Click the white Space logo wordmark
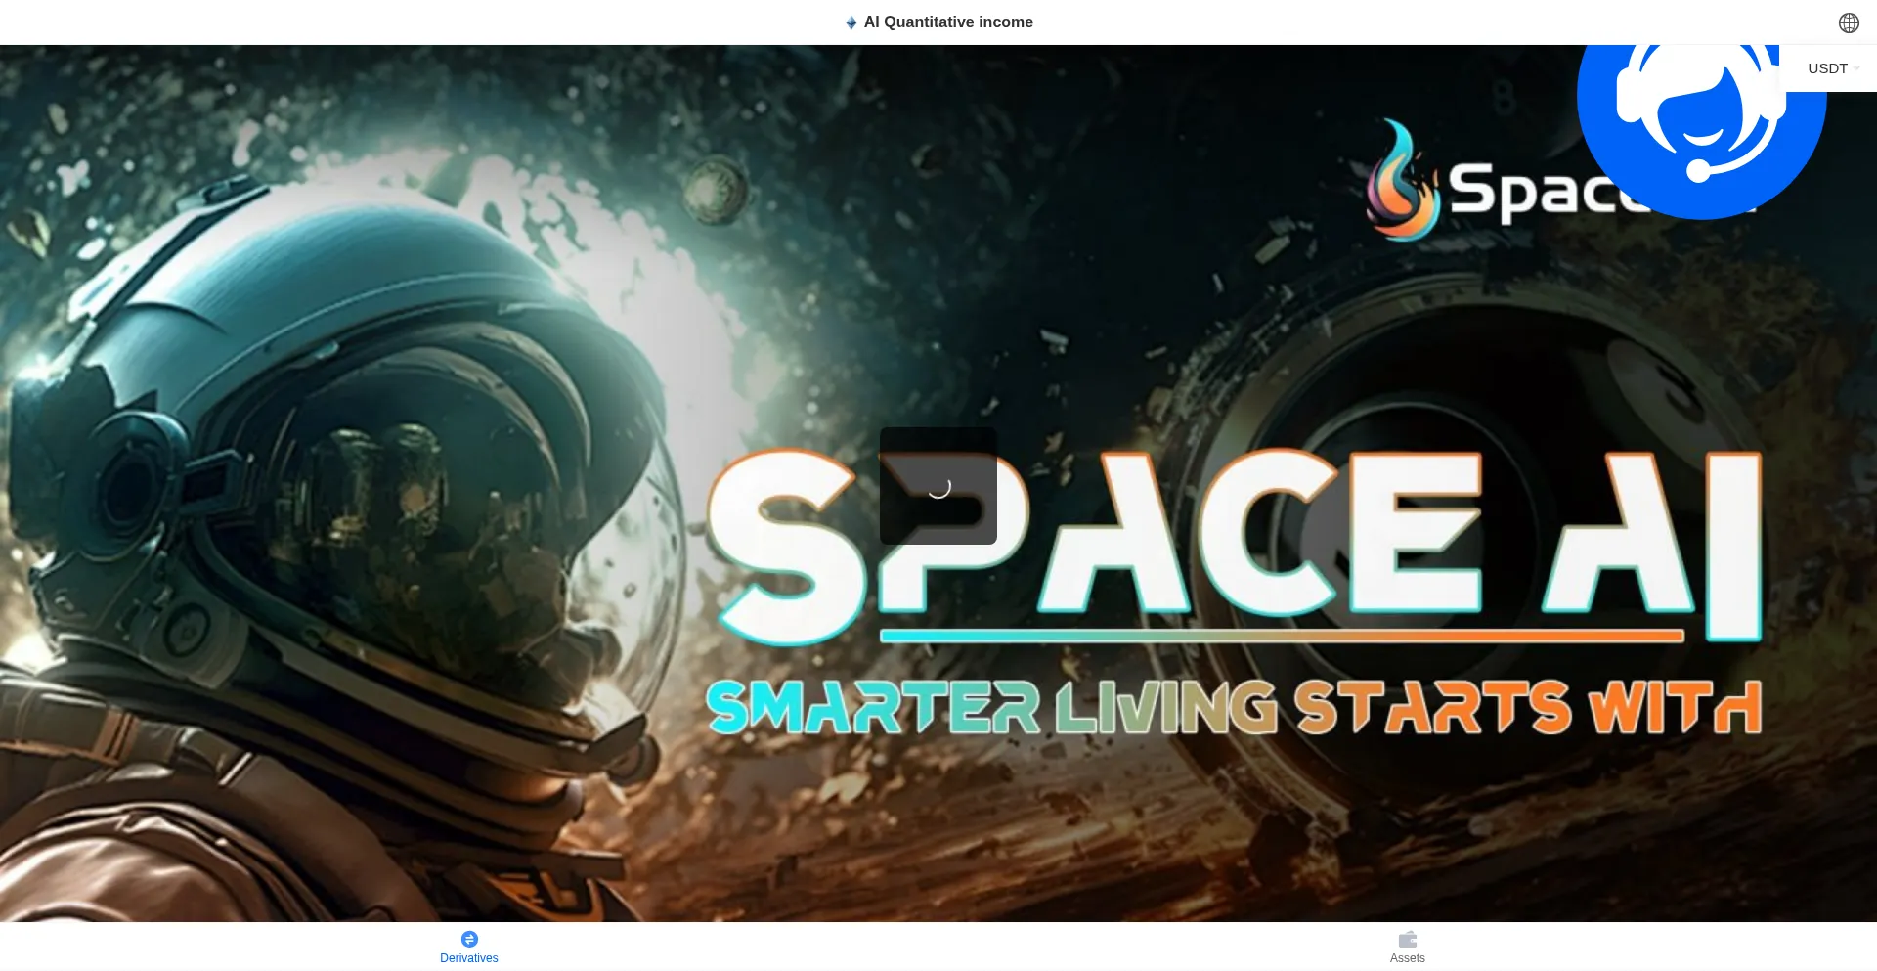 [x=1525, y=191]
